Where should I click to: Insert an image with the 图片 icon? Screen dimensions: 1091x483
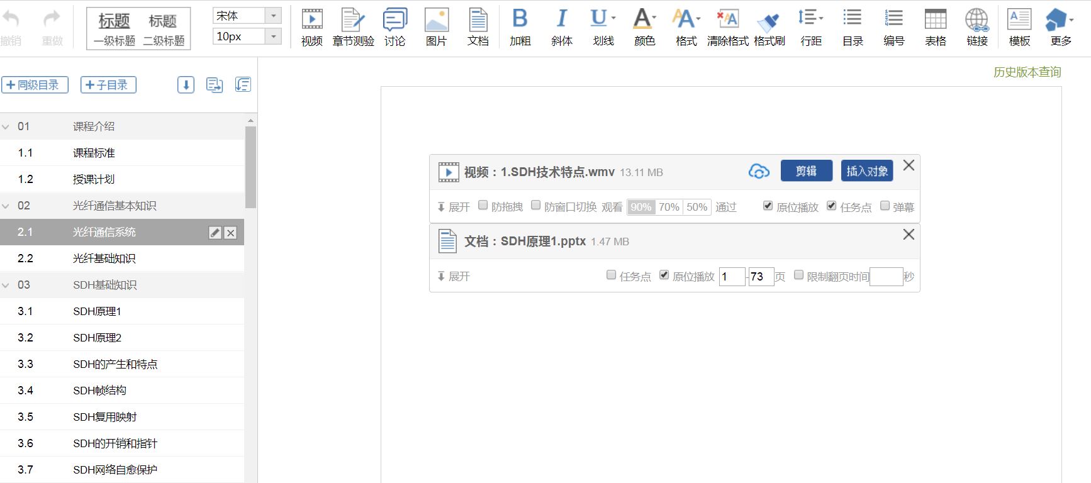[437, 28]
